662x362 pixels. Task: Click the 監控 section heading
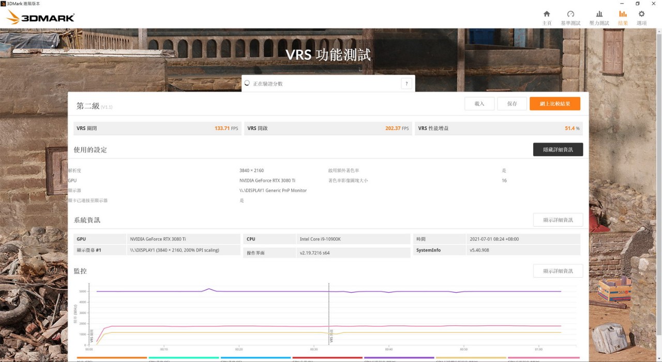click(80, 271)
